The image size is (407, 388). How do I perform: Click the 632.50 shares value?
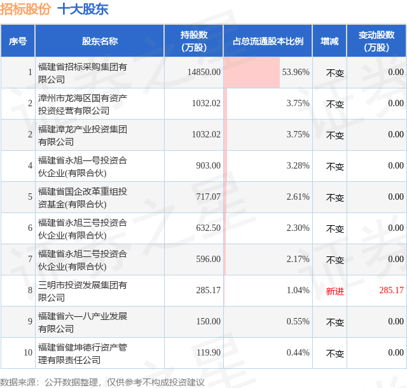point(208,228)
